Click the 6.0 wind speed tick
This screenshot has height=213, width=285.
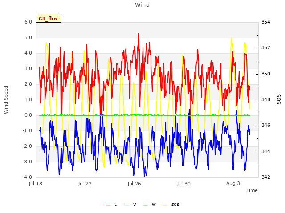tap(28, 22)
